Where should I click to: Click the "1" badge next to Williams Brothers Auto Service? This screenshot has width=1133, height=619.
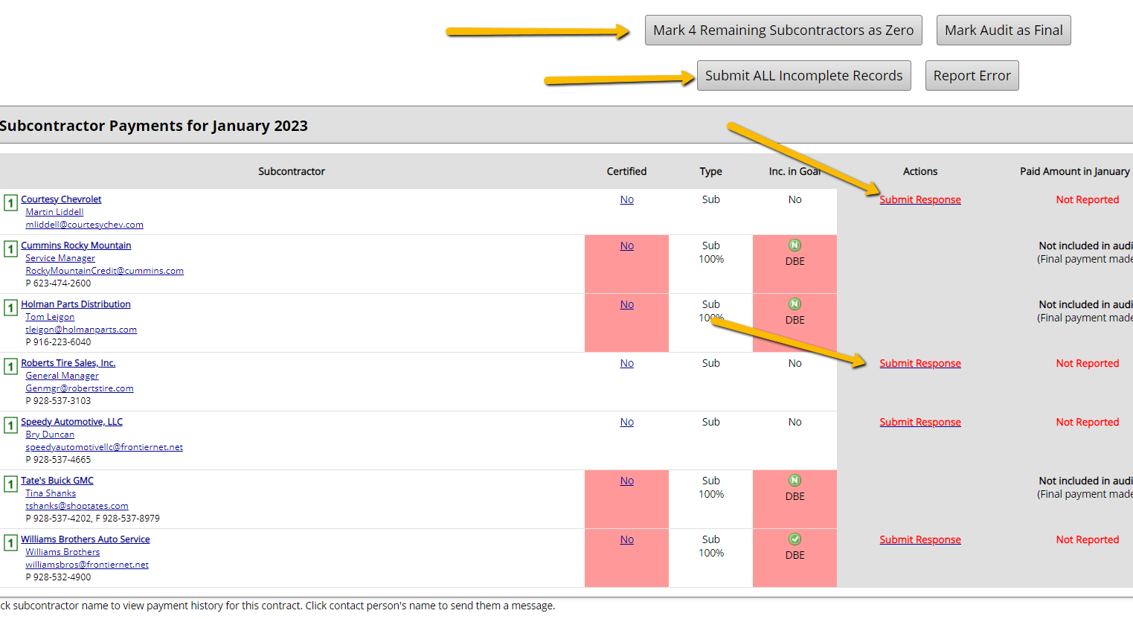click(x=10, y=542)
